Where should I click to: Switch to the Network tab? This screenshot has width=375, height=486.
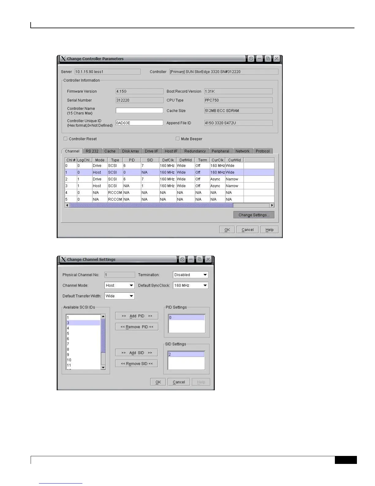(x=242, y=151)
